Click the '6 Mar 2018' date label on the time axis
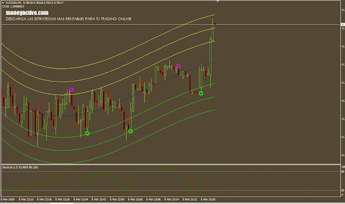This screenshot has width=345, height=204. click(8, 199)
